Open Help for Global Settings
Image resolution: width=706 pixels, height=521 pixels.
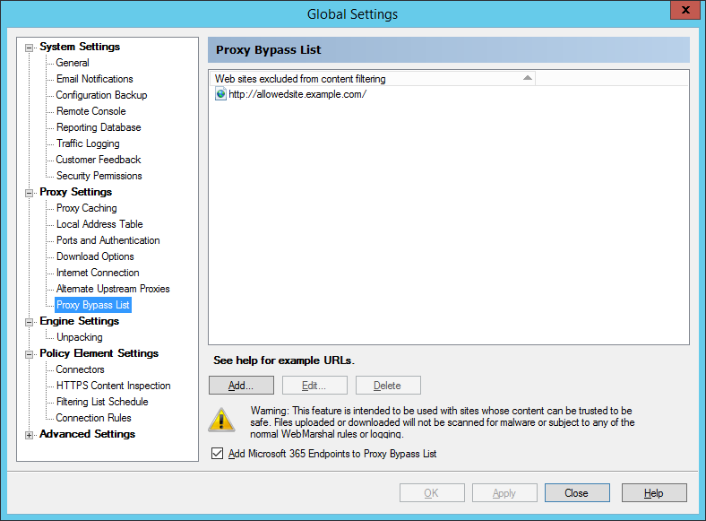(654, 493)
